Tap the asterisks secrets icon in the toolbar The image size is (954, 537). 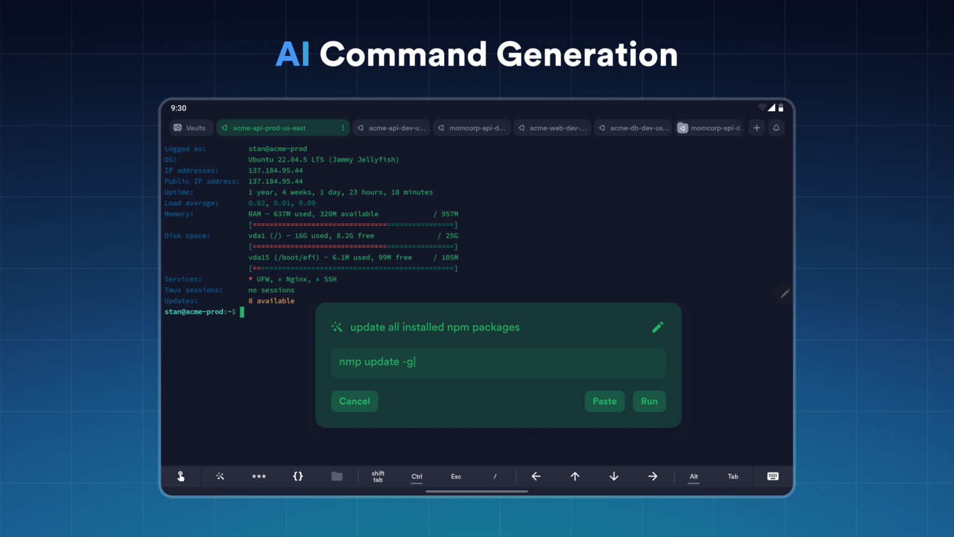[259, 476]
